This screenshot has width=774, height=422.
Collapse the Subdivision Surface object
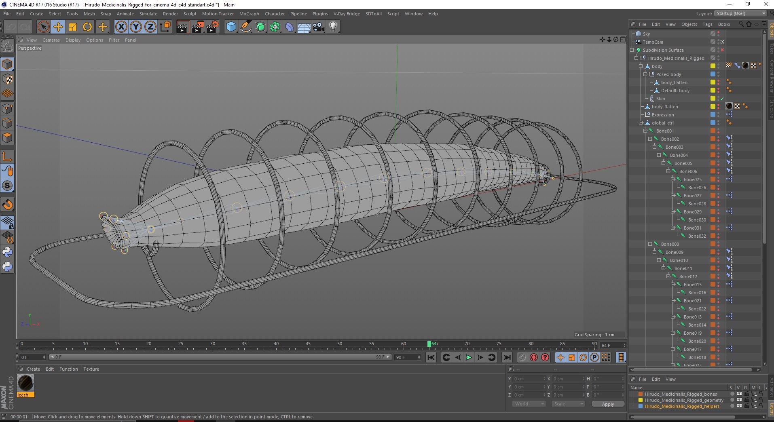click(x=632, y=50)
